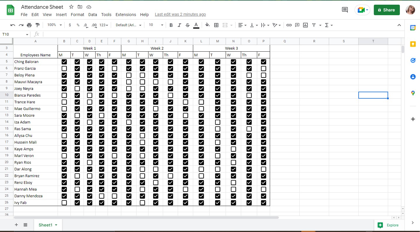The height and width of the screenshot is (232, 420).
Task: Toggle italic formatting
Action: click(x=179, y=25)
